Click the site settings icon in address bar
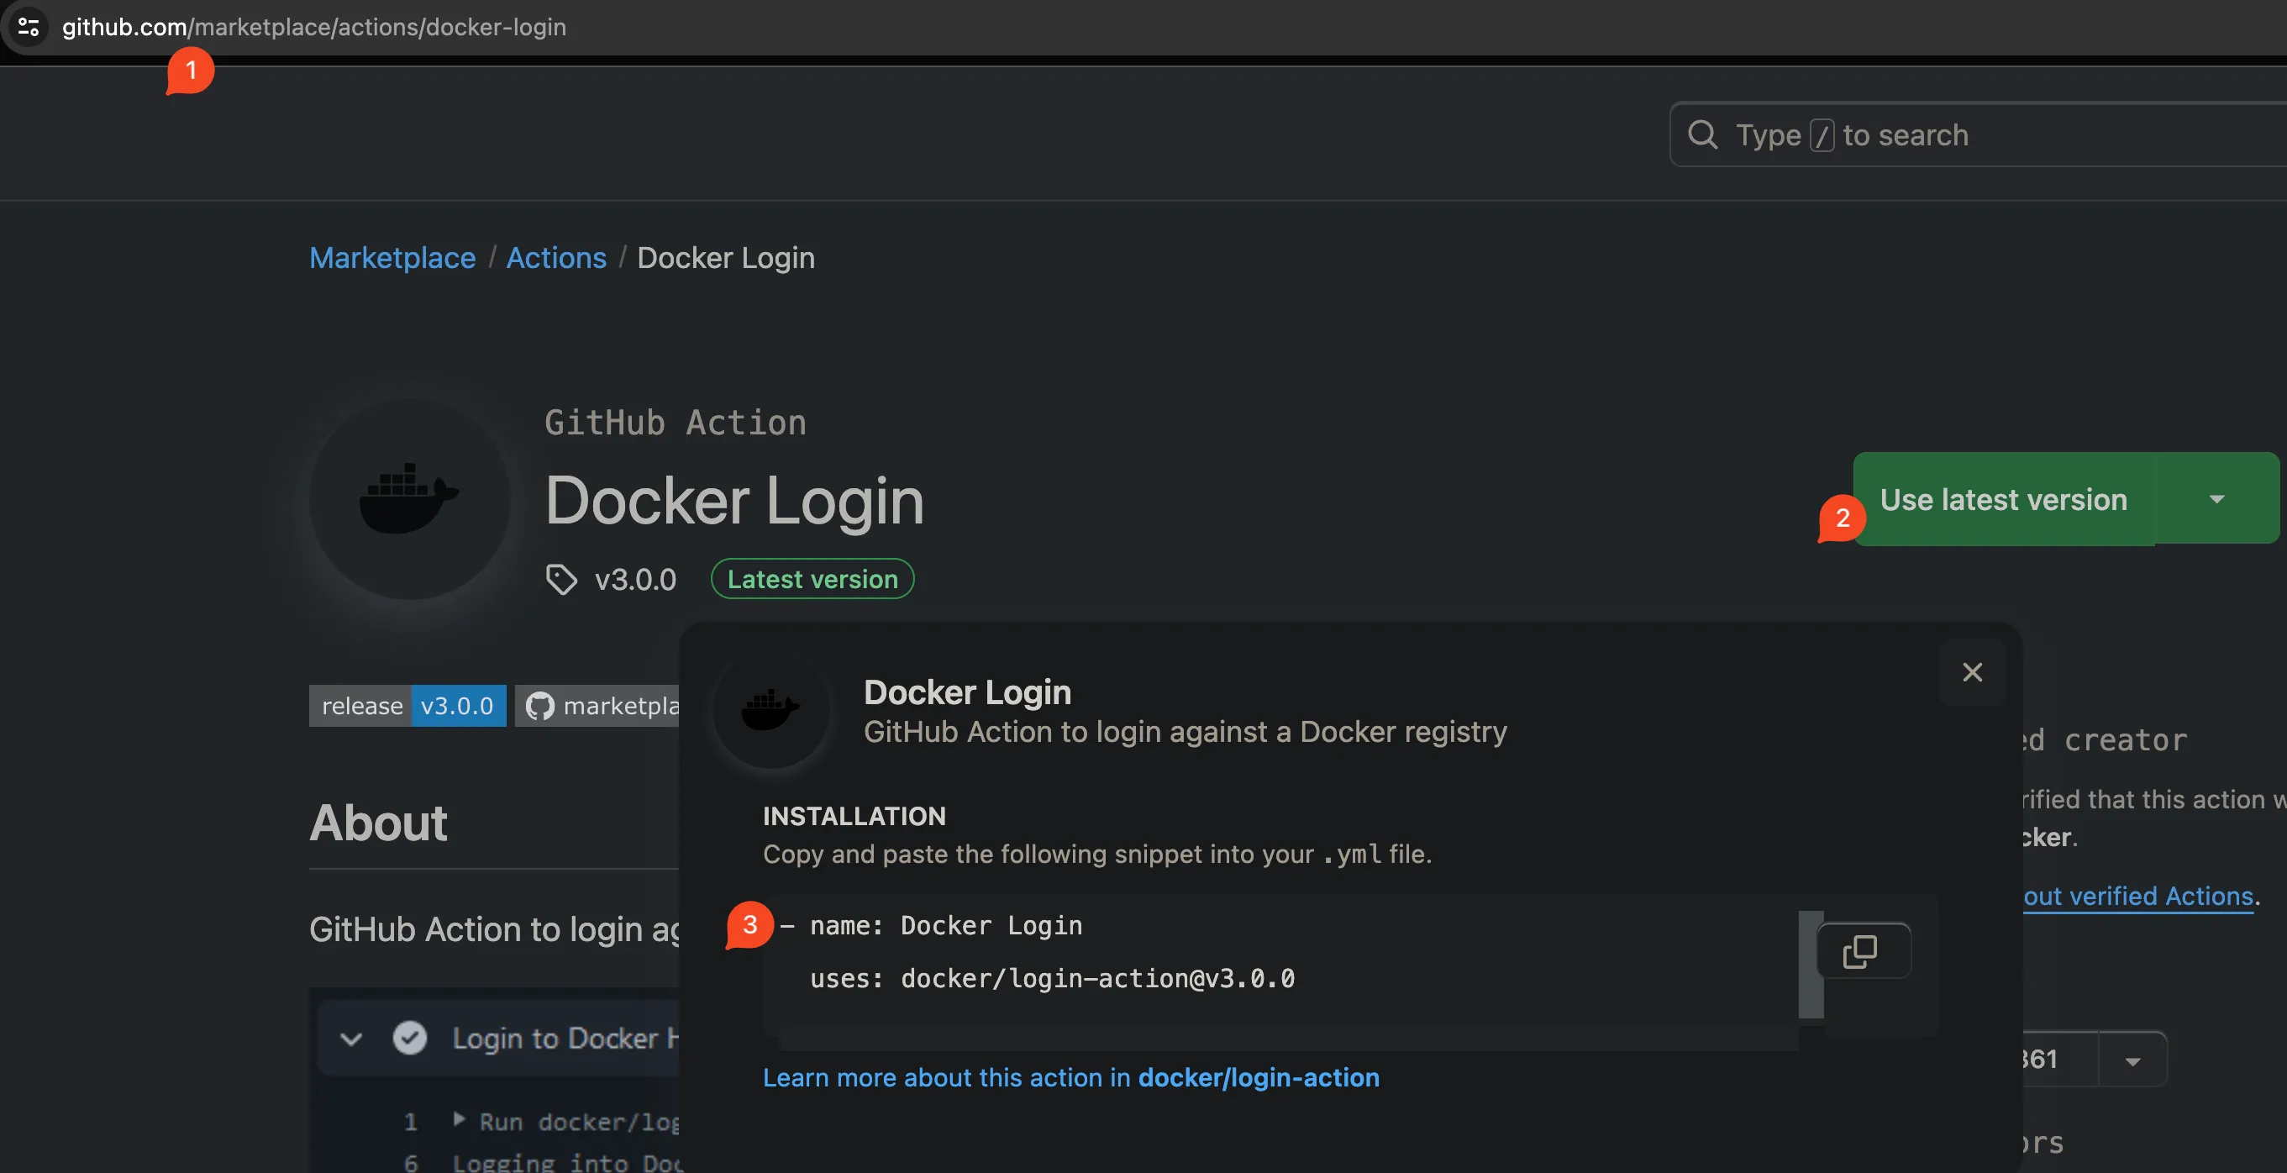The width and height of the screenshot is (2287, 1173). [x=29, y=27]
